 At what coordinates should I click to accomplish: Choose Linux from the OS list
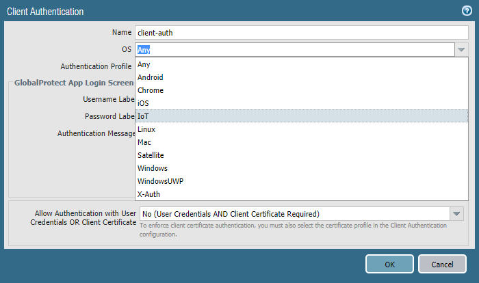(x=148, y=129)
